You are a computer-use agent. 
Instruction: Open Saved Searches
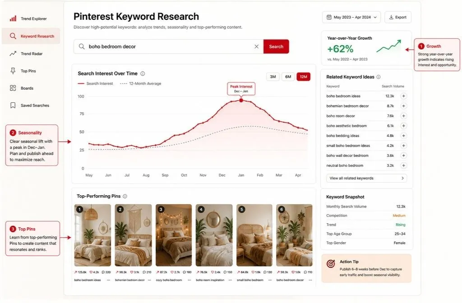coord(29,106)
